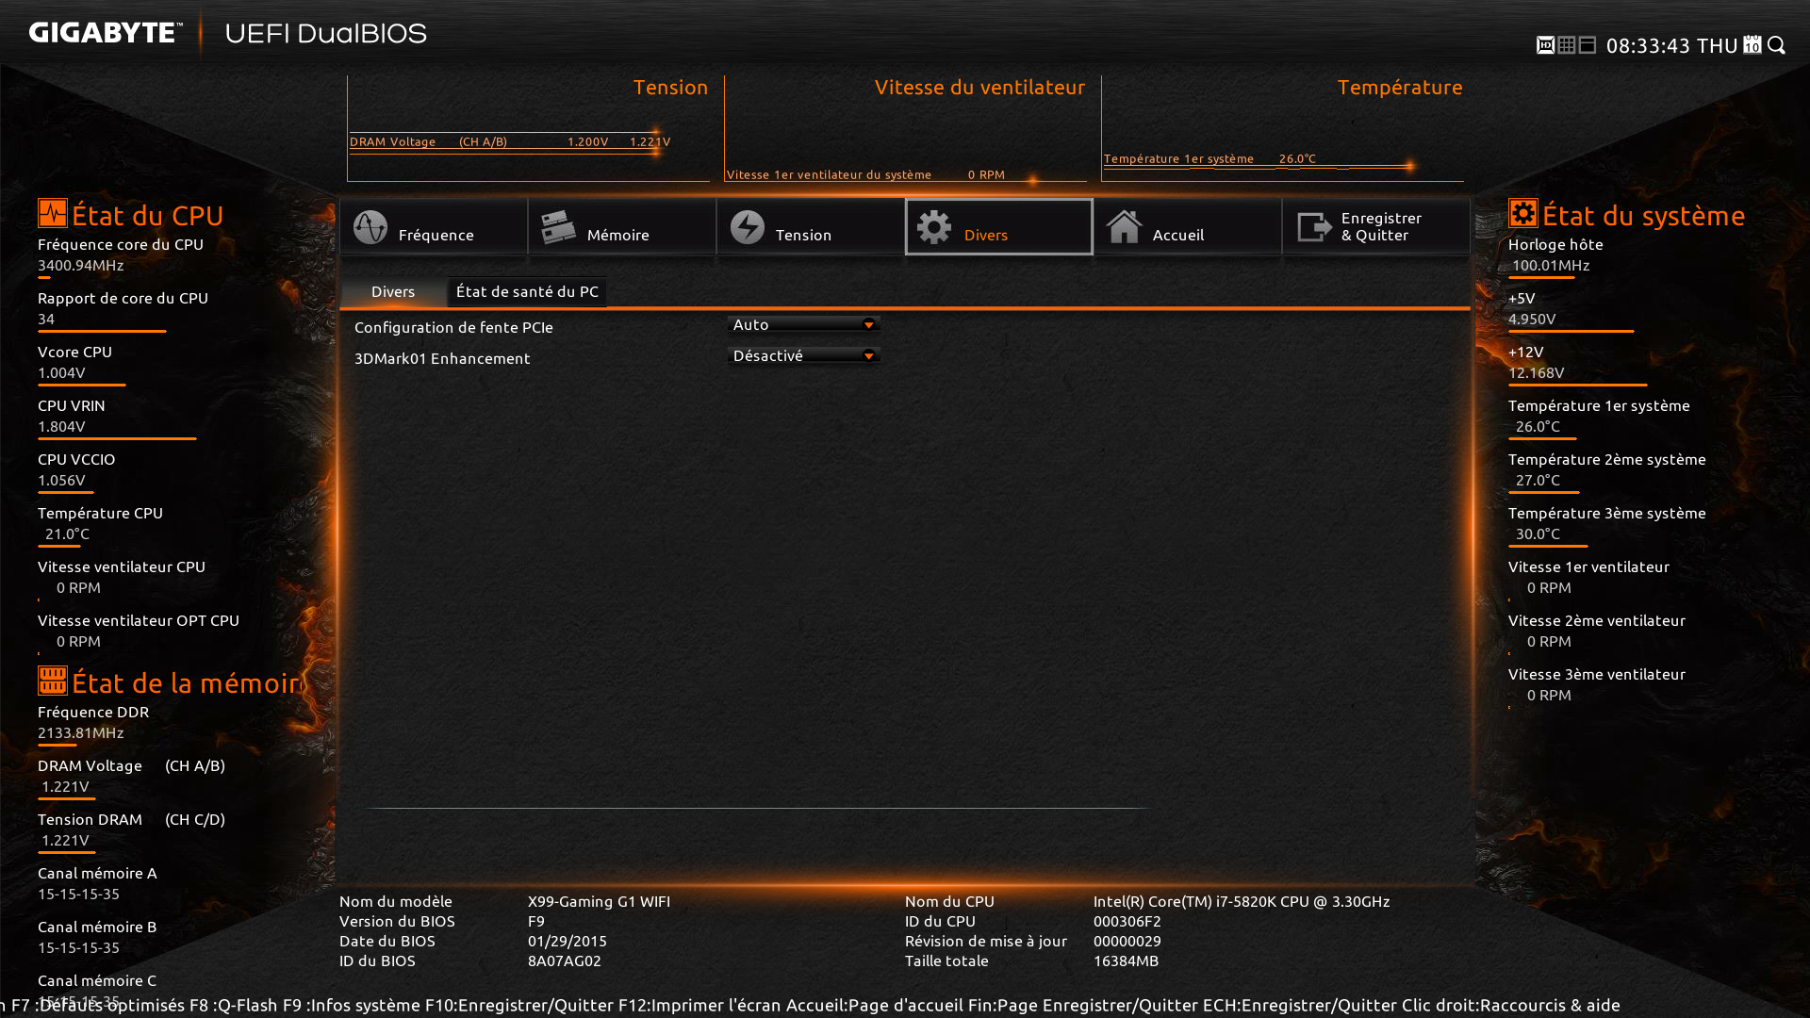Select the classic window layout icon
The height and width of the screenshot is (1018, 1810).
pyautogui.click(x=1588, y=45)
